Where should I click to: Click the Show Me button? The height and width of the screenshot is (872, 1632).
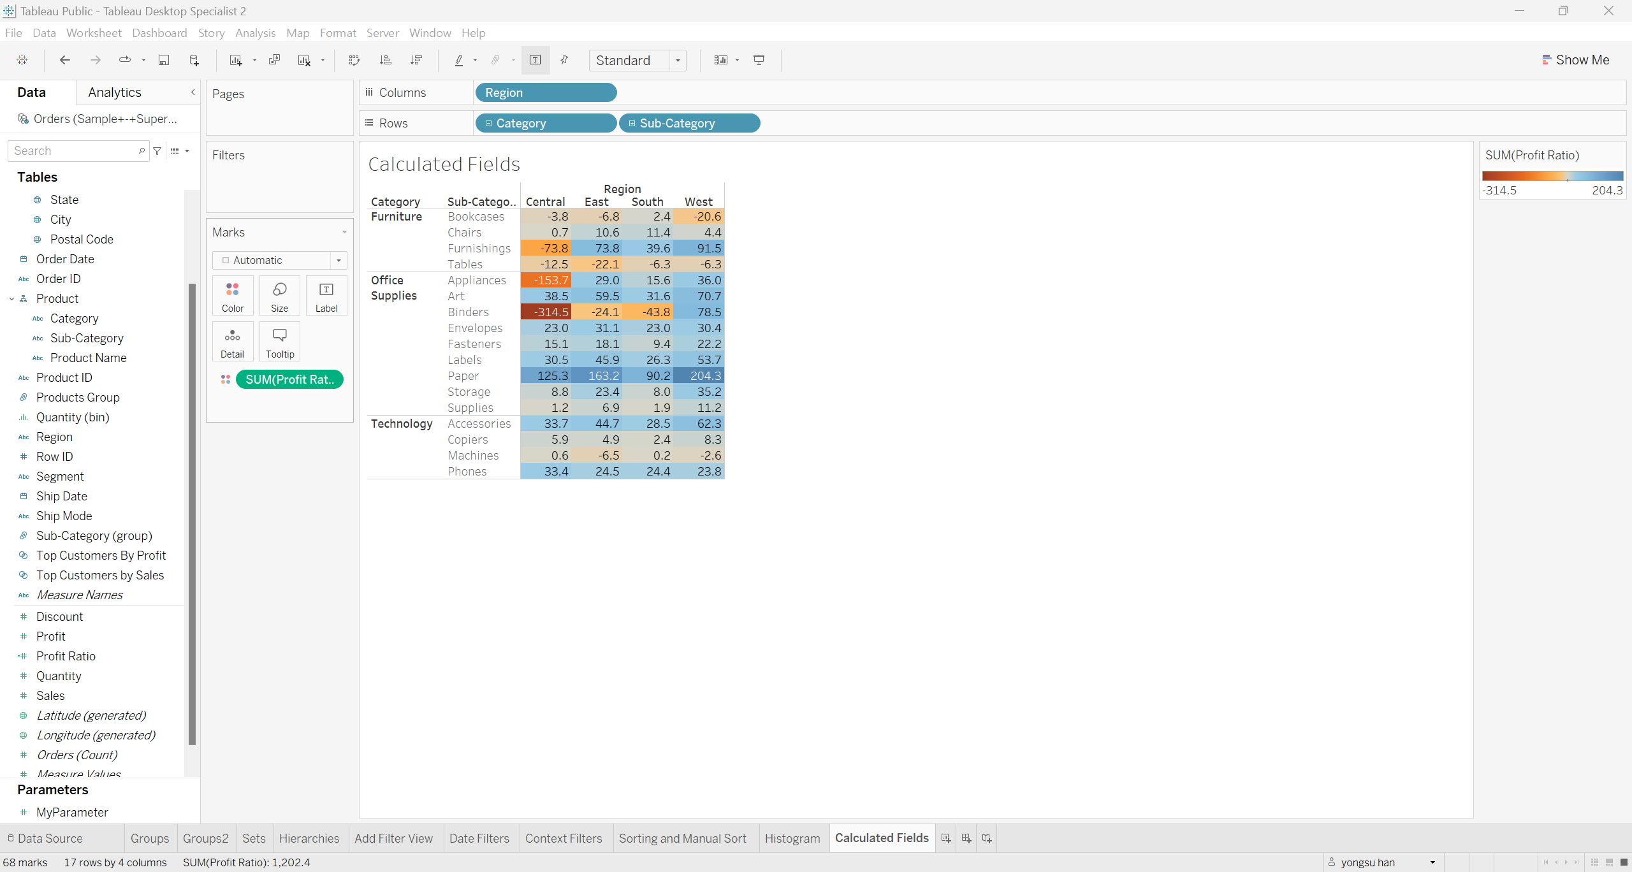tap(1575, 60)
